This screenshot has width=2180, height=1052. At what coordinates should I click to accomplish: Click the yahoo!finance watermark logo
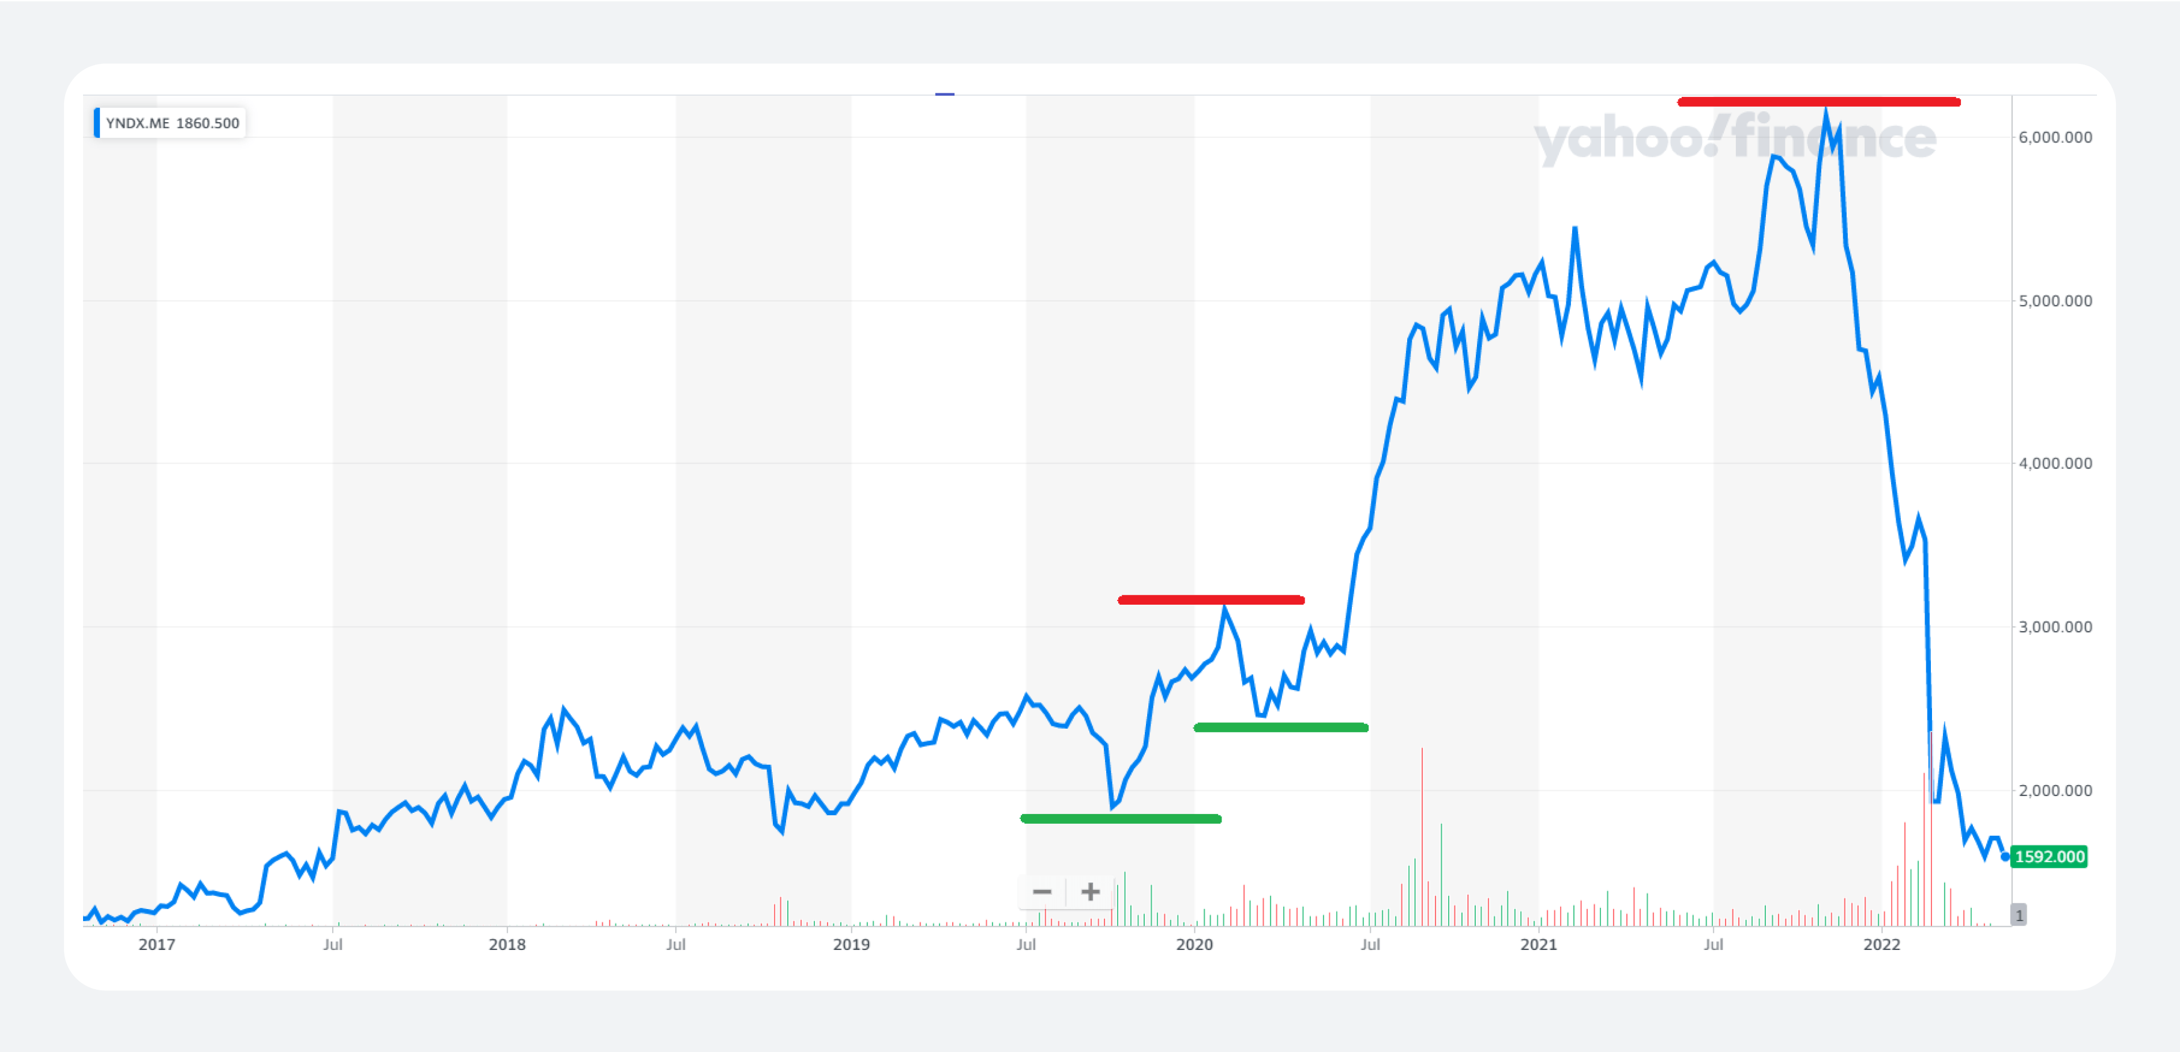pos(1734,138)
